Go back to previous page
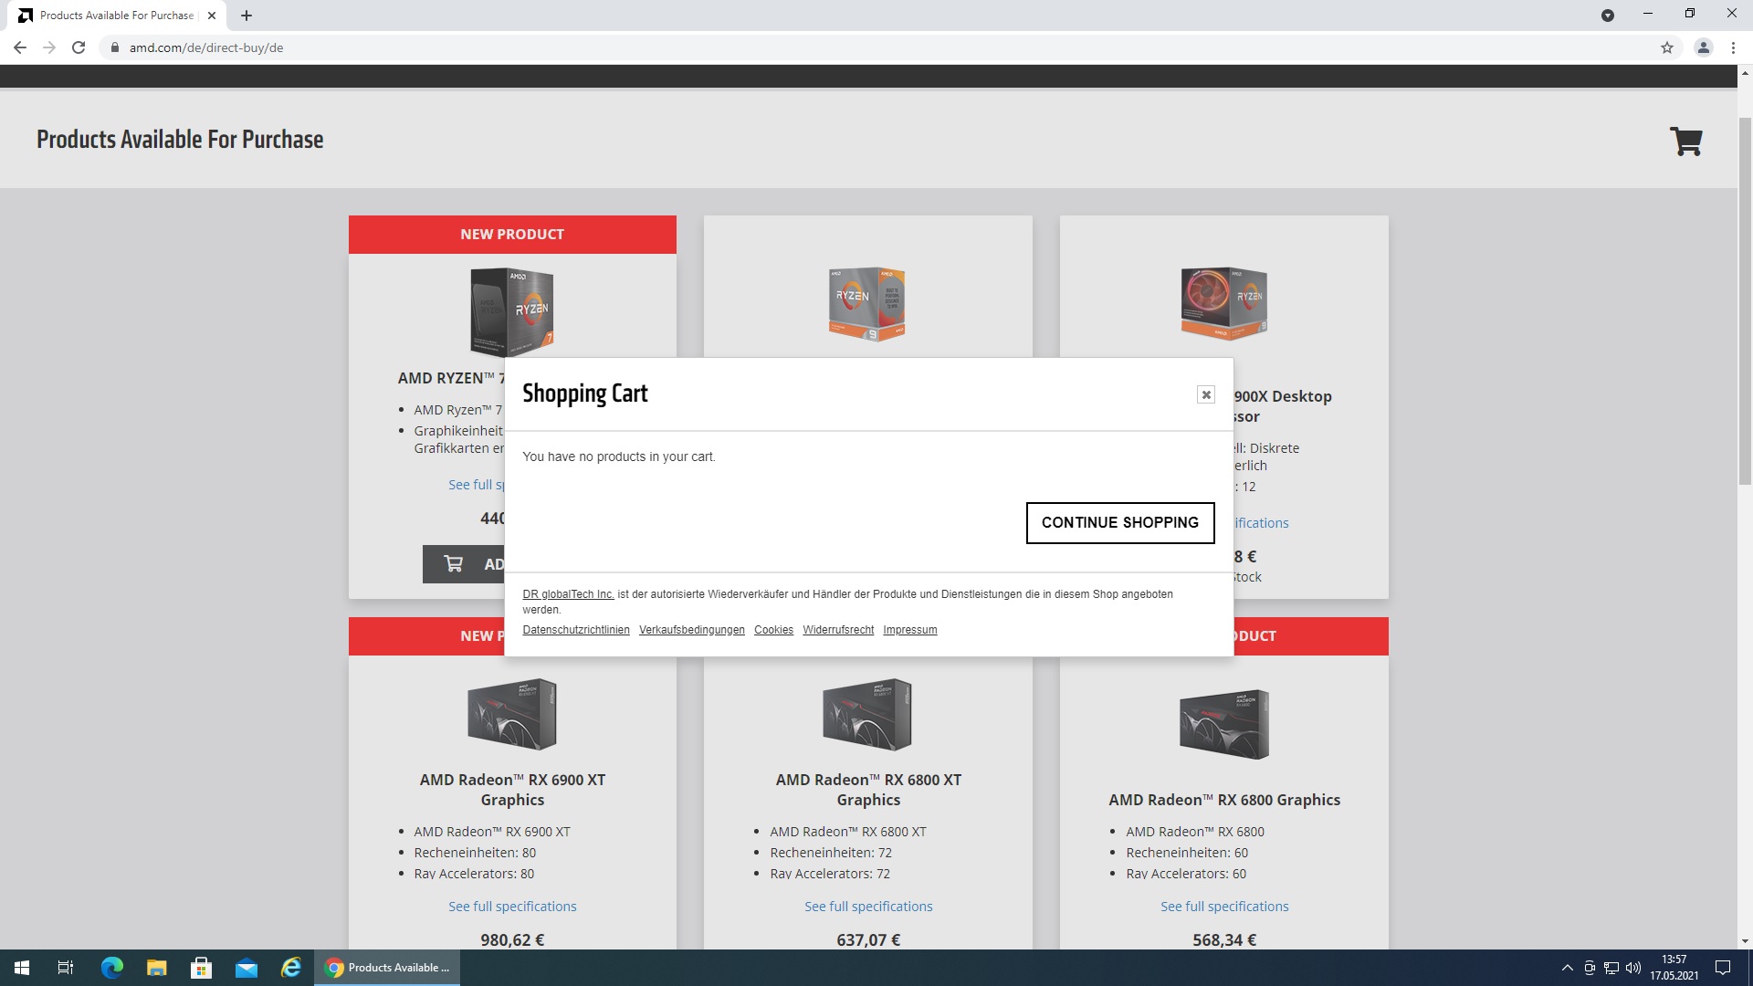This screenshot has height=986, width=1753. coord(20,47)
